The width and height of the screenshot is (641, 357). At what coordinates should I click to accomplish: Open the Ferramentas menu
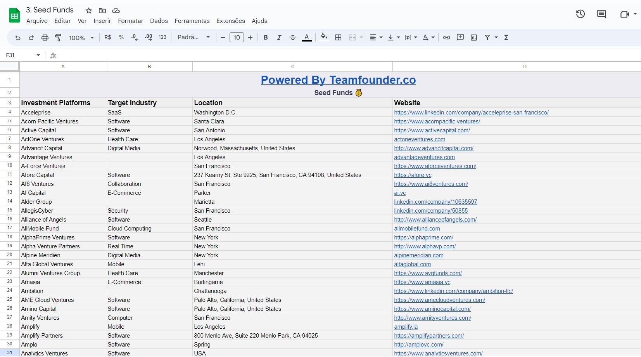(192, 21)
